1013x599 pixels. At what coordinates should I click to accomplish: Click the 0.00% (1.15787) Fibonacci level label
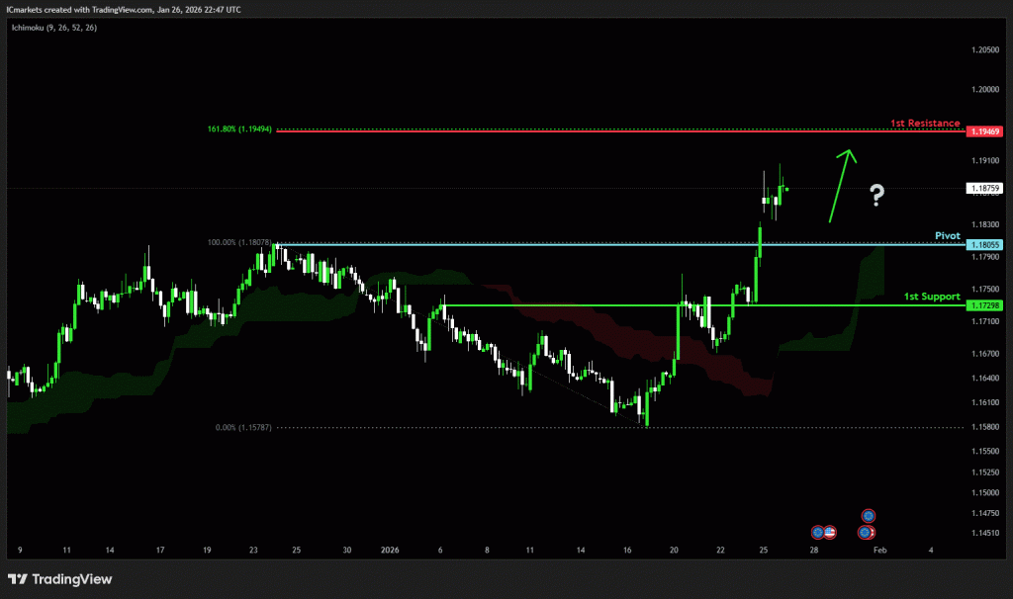[242, 428]
